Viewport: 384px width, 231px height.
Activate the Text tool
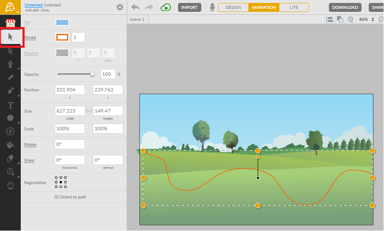(x=10, y=104)
